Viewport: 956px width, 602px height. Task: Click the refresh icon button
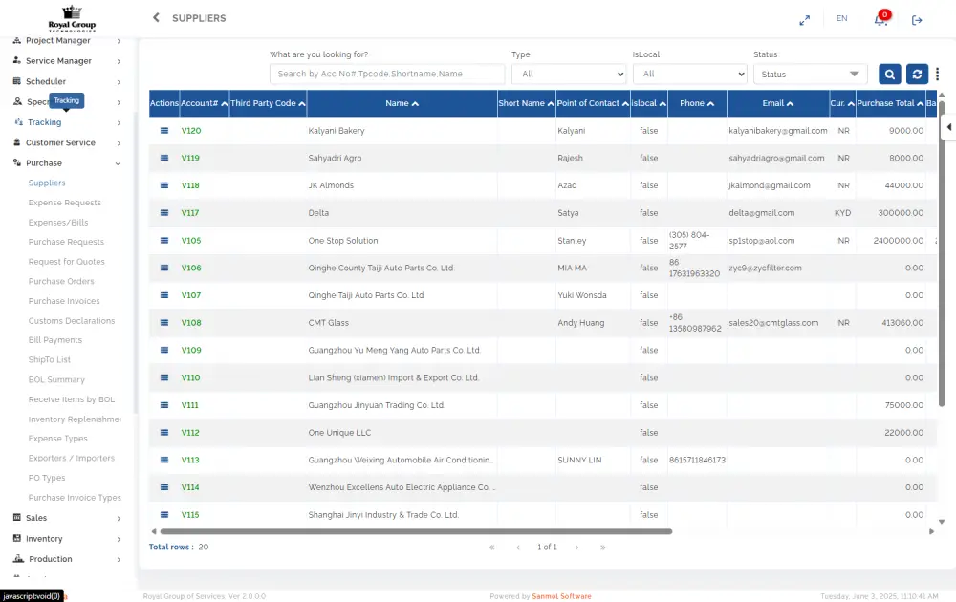click(x=917, y=75)
